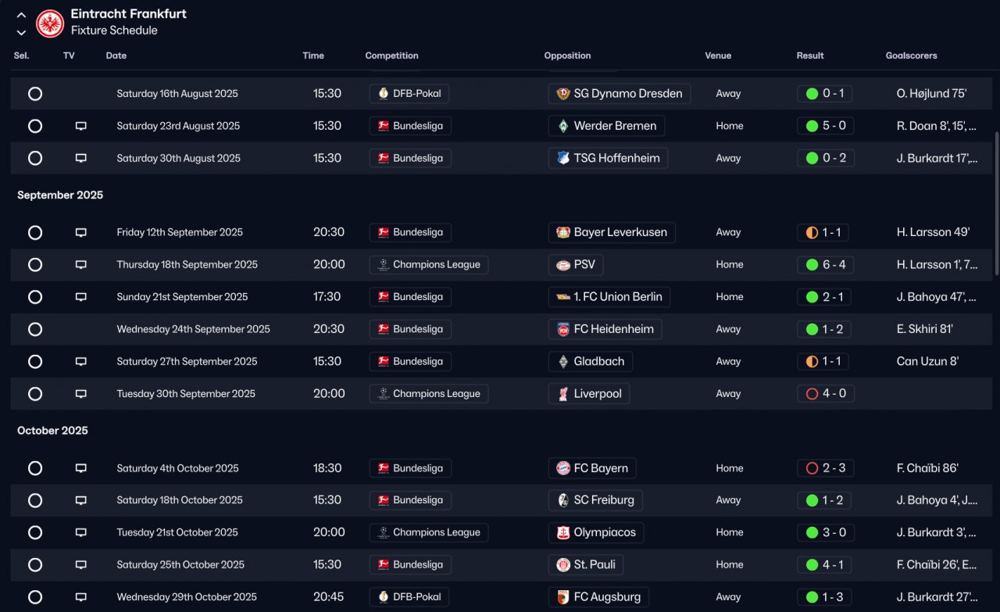Click goalscorer text O. Højlund 75'
This screenshot has width=1000, height=612.
tap(931, 94)
